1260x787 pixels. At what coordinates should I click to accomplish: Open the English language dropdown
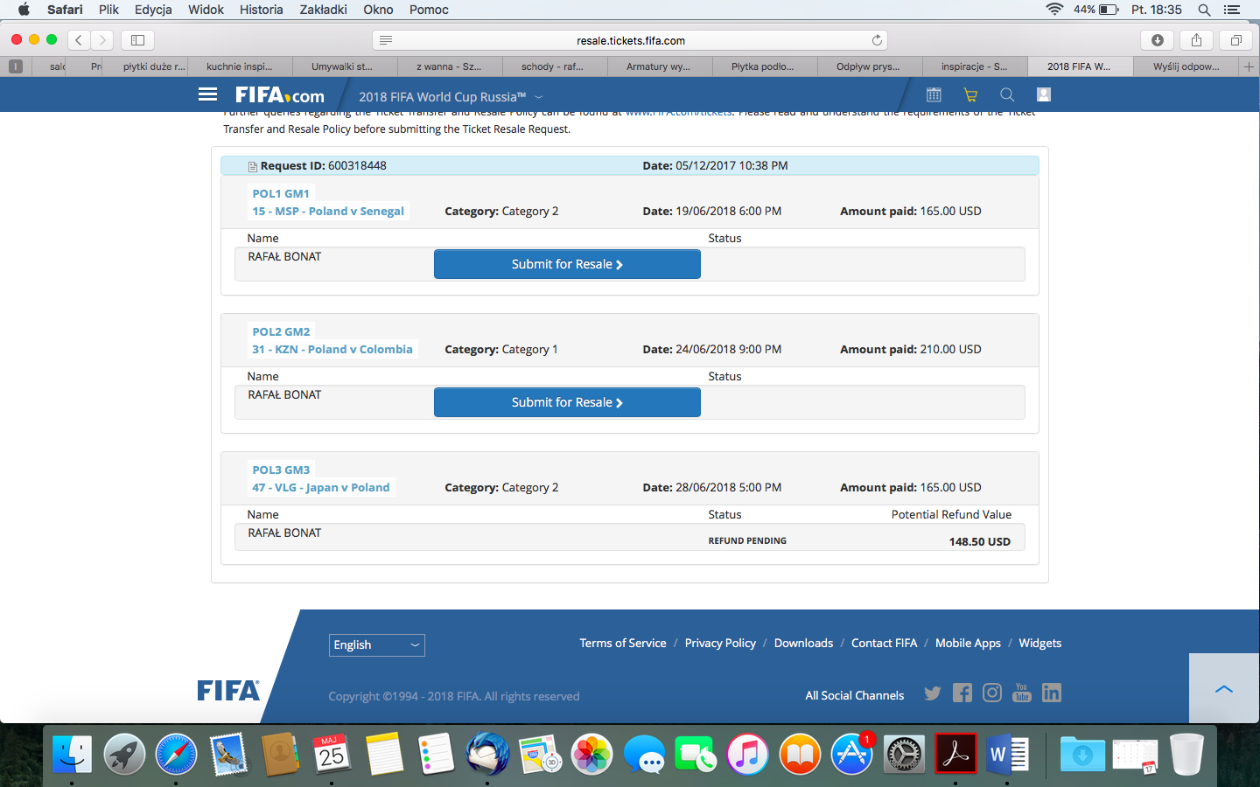377,645
